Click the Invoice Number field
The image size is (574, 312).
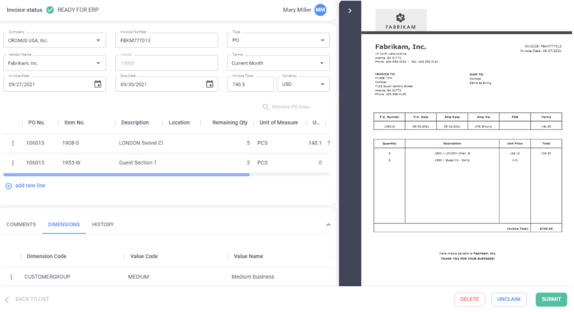pyautogui.click(x=166, y=40)
